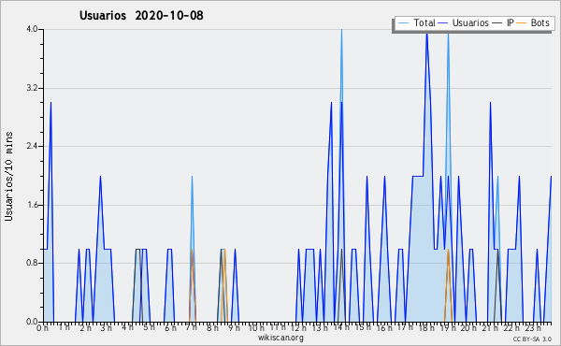Click the y-axis value 3.2

coord(32,88)
